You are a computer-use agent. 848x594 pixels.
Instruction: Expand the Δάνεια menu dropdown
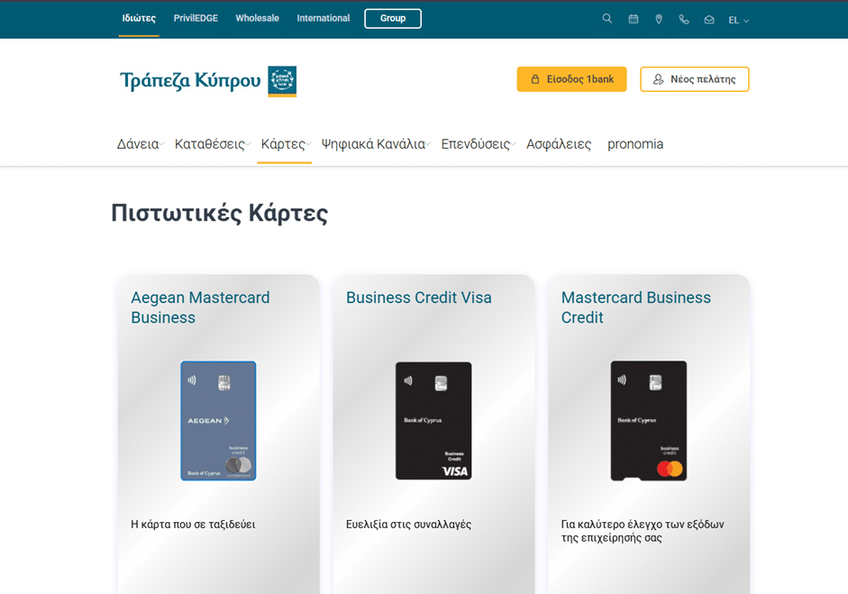pyautogui.click(x=140, y=144)
